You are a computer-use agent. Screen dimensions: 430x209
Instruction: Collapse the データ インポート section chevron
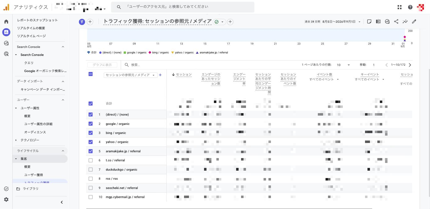click(63, 81)
